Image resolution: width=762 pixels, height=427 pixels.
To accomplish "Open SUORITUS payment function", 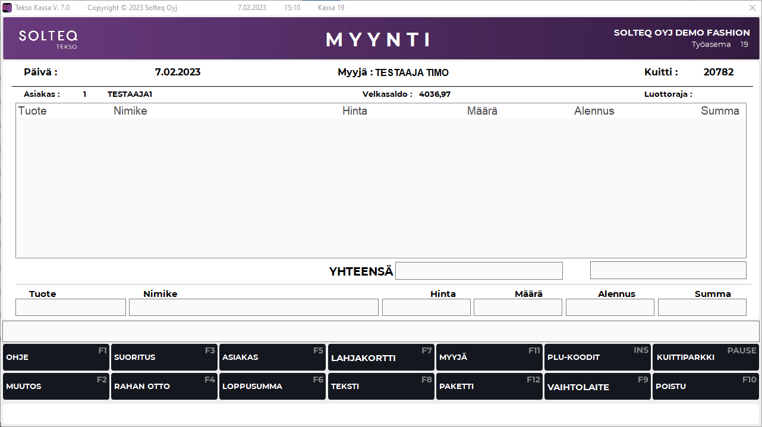I will (x=164, y=358).
